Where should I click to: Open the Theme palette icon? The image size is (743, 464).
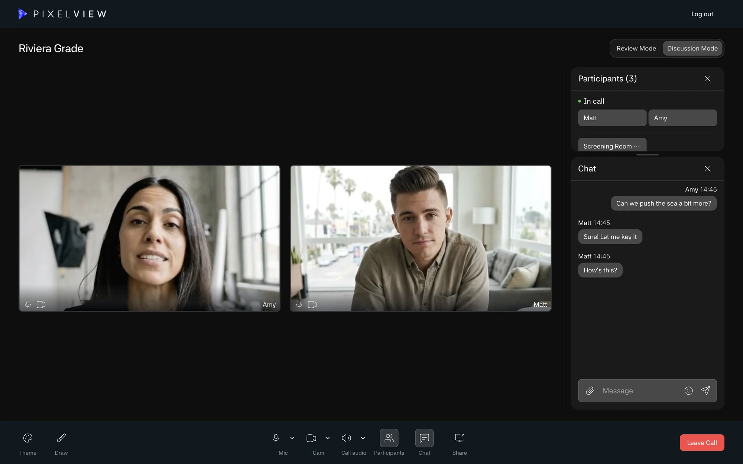coord(28,438)
